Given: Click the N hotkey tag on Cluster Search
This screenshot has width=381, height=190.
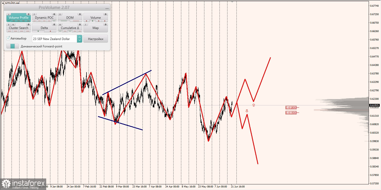Looking at the screenshot, I should coord(13,25).
